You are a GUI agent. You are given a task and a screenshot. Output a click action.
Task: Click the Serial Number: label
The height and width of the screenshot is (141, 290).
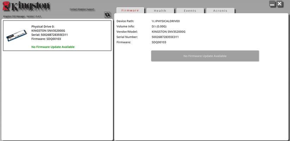[x=127, y=37]
